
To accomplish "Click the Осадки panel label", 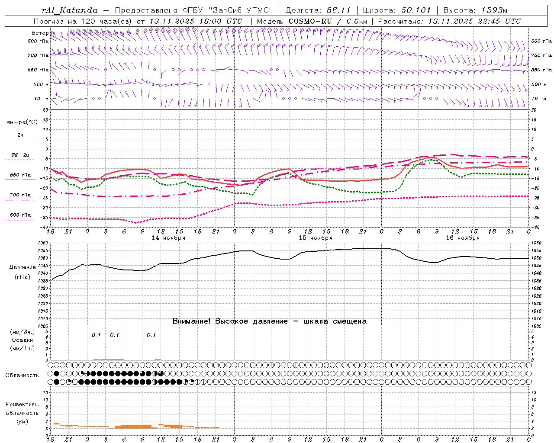I will tap(23, 340).
